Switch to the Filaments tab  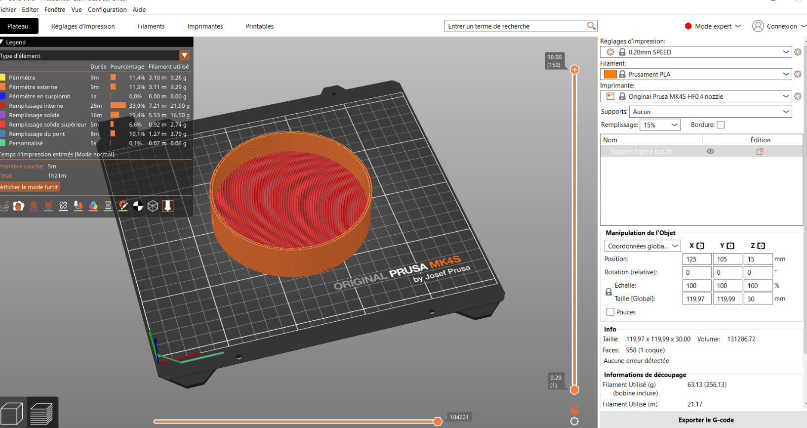(x=151, y=26)
